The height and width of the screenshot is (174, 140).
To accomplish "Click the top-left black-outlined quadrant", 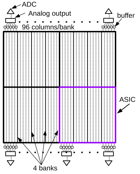I will point(31,59).
